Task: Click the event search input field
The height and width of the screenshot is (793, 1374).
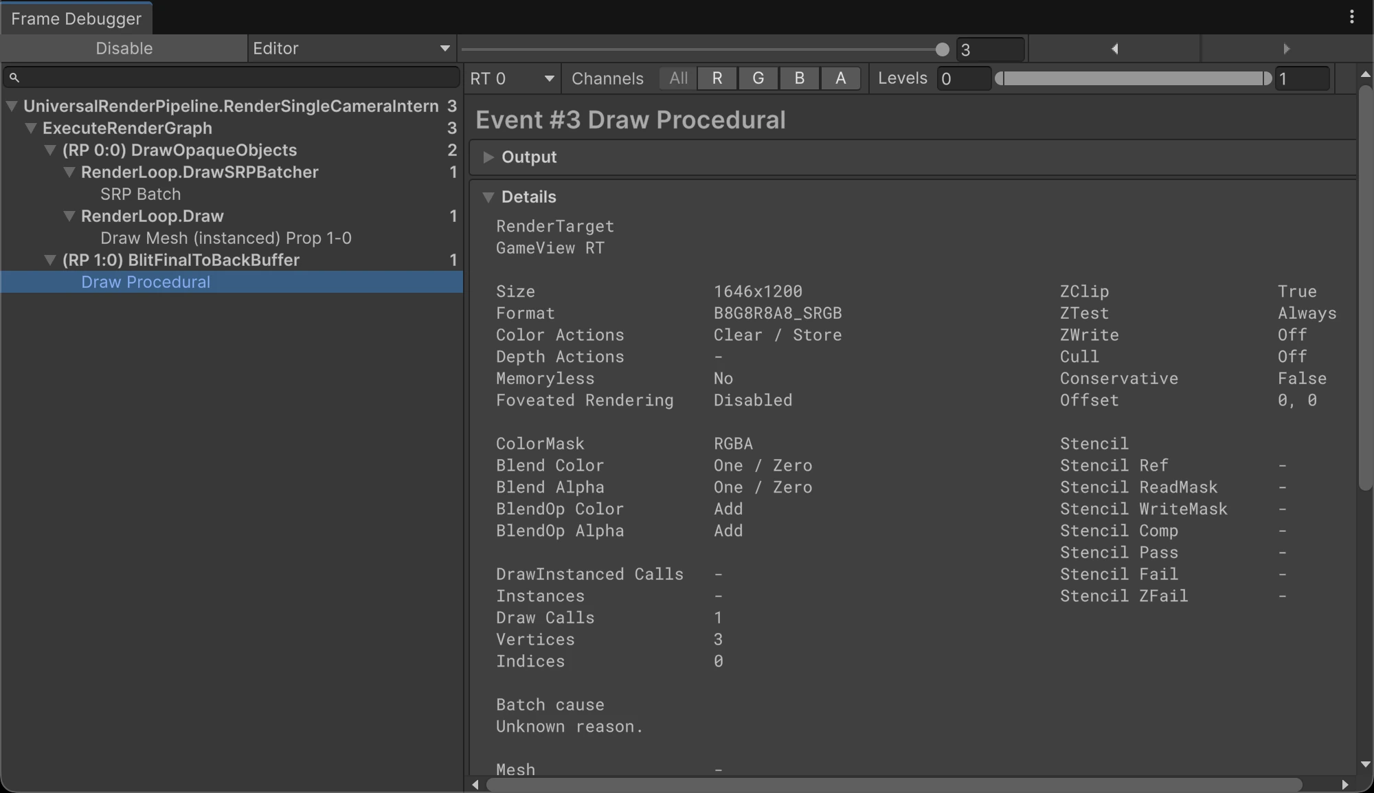Action: tap(232, 77)
